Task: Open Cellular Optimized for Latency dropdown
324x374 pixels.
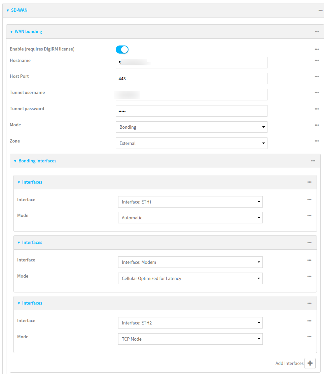Action: [190, 278]
